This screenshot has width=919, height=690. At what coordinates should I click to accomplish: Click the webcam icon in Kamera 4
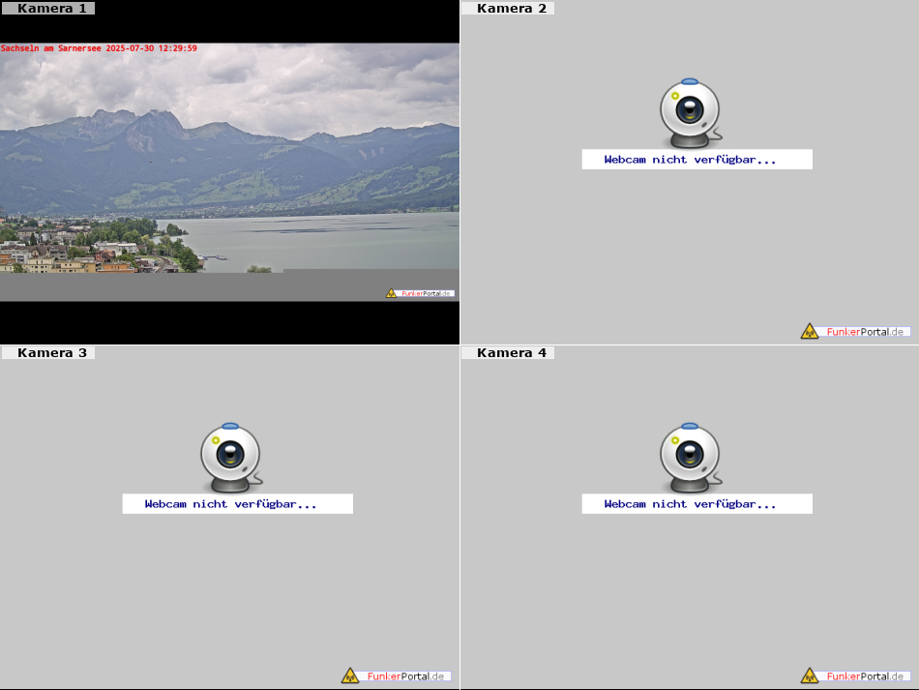[x=691, y=458]
